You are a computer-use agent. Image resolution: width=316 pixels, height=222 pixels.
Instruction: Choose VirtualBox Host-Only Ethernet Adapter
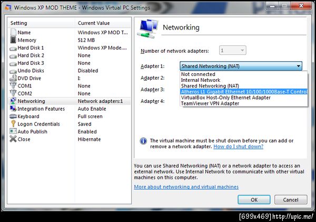(244, 98)
